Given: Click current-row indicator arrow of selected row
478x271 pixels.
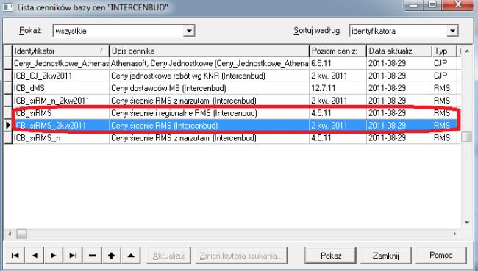Looking at the screenshot, I should click(x=8, y=125).
